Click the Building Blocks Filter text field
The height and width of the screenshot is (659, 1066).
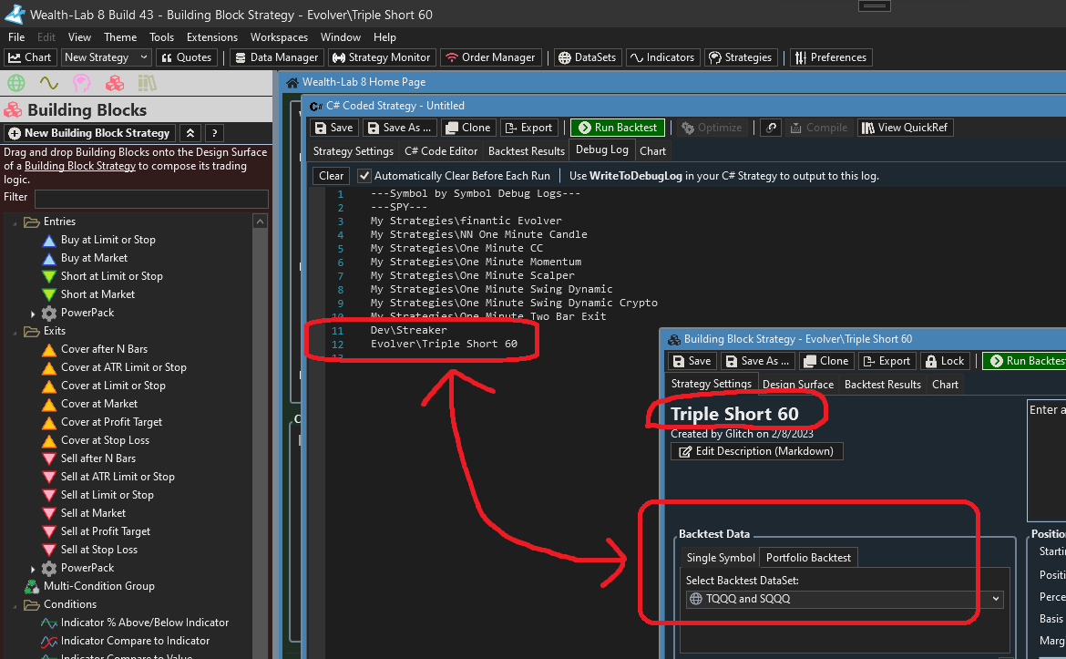click(151, 198)
